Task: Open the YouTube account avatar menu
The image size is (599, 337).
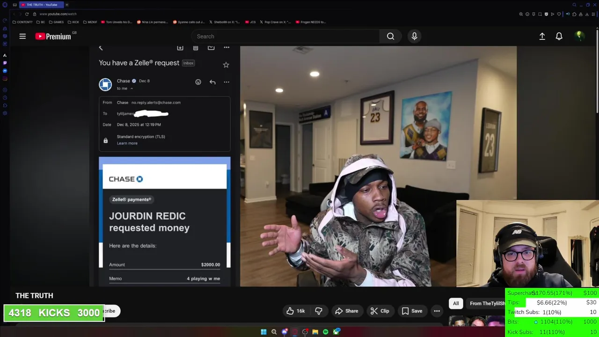Action: (579, 36)
